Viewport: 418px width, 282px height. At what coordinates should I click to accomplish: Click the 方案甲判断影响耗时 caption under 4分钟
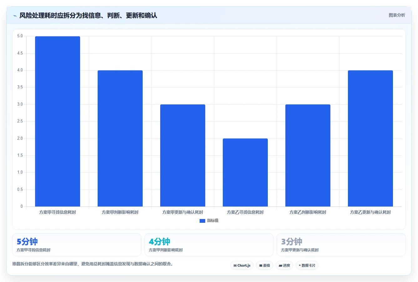point(166,250)
